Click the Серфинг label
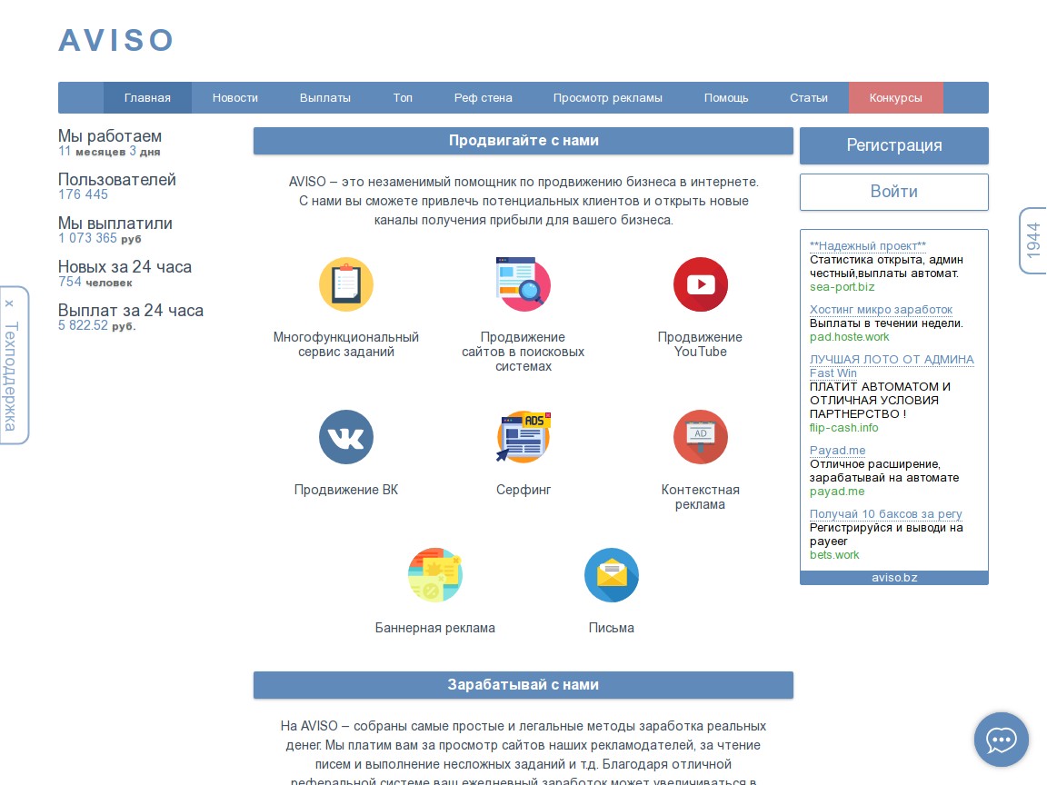 point(523,490)
